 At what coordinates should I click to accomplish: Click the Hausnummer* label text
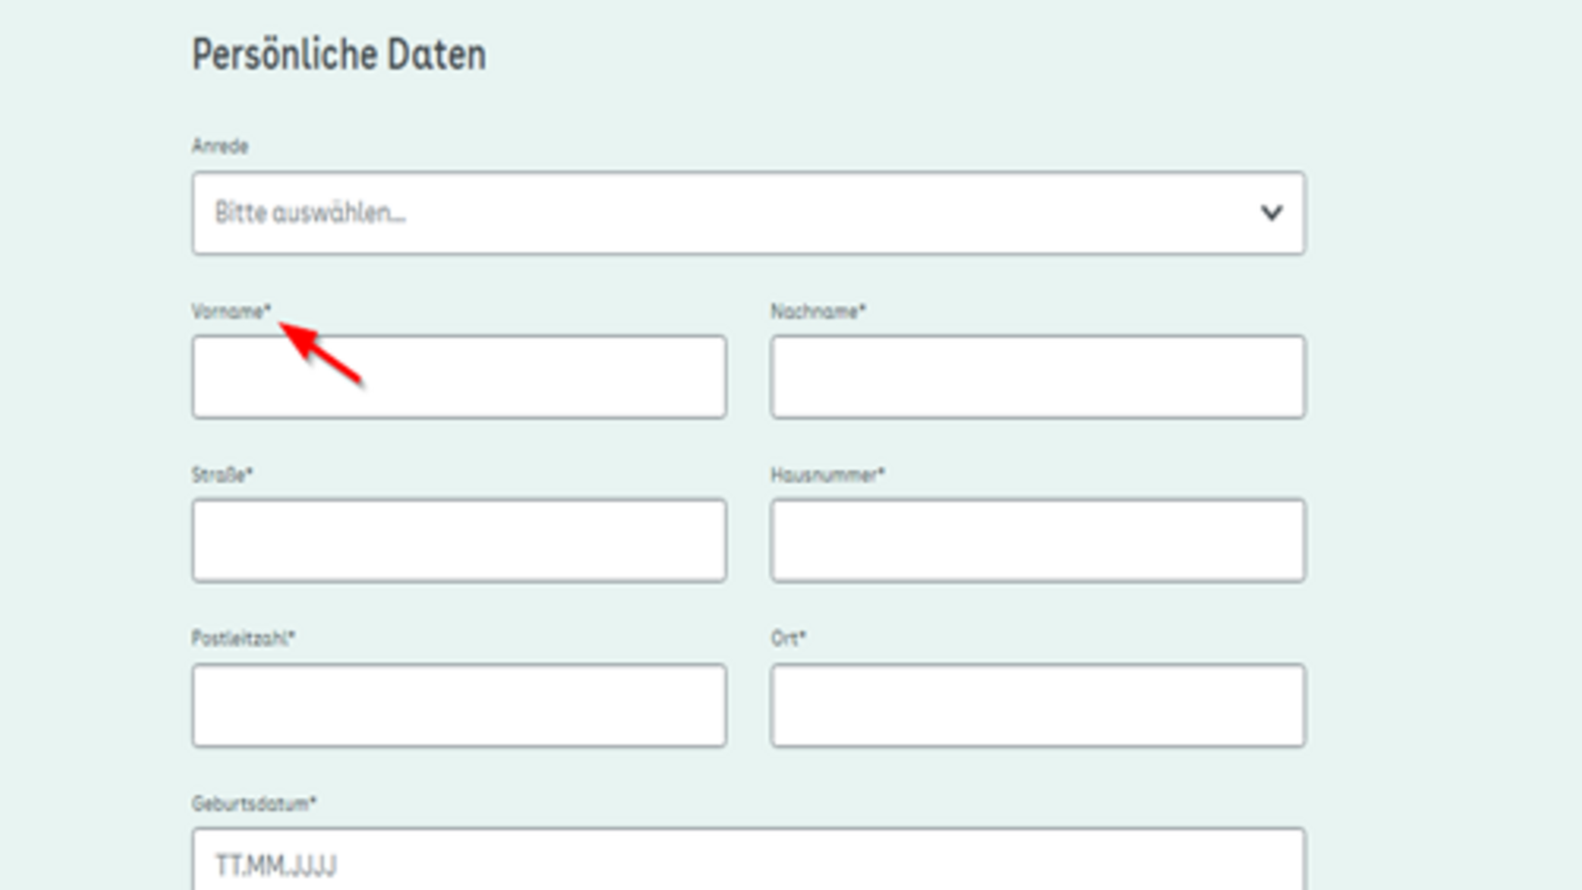[x=827, y=475]
